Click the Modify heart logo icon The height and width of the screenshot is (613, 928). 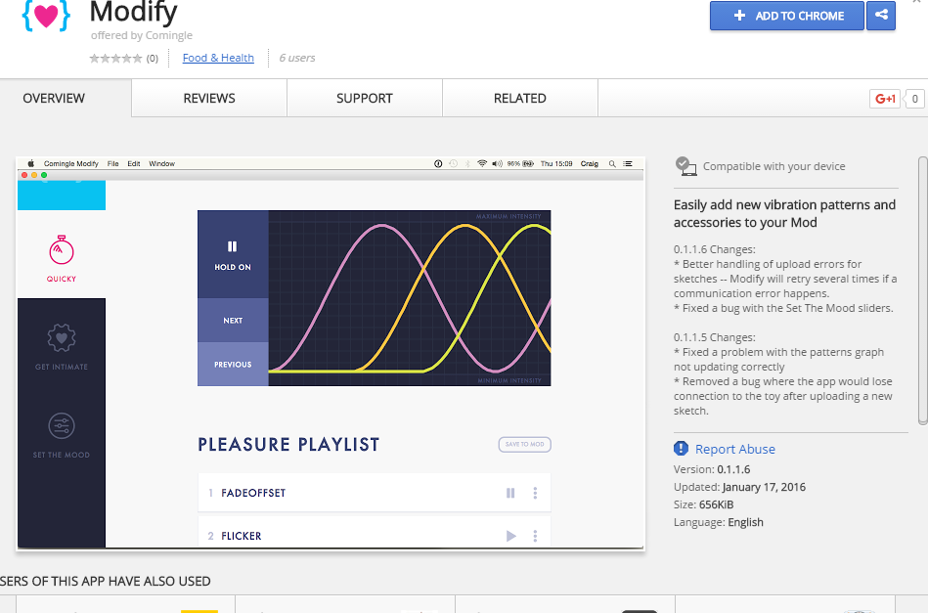46,16
